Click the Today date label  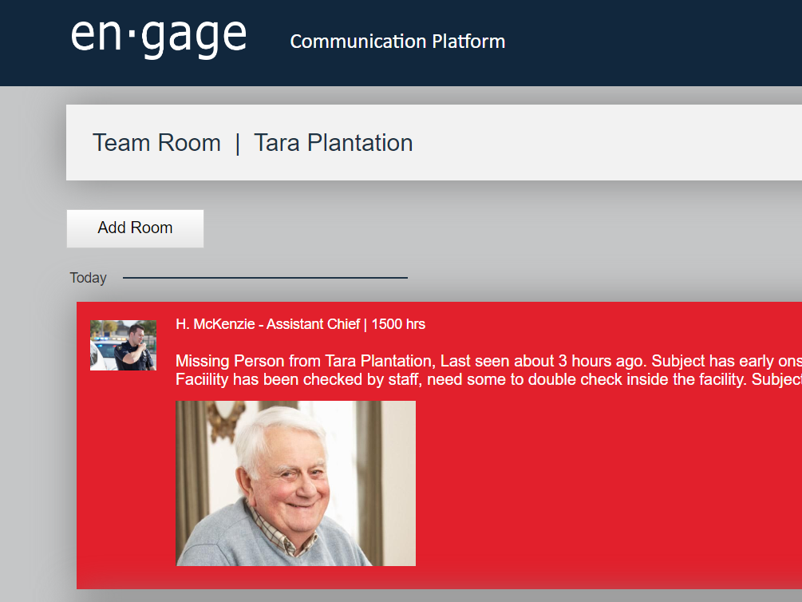pos(88,278)
